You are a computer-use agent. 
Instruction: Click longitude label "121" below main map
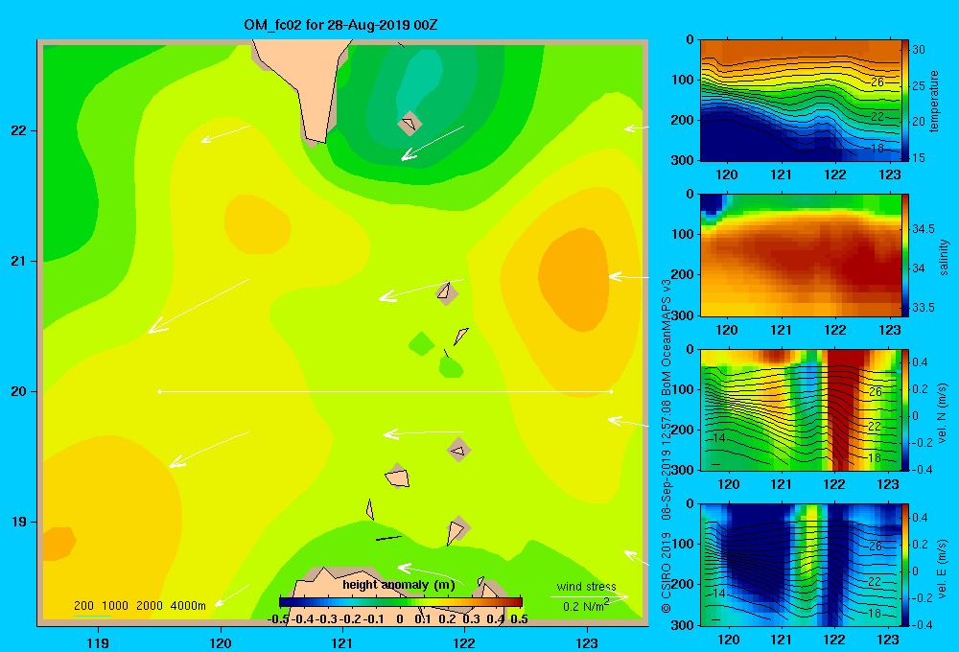[x=342, y=642]
